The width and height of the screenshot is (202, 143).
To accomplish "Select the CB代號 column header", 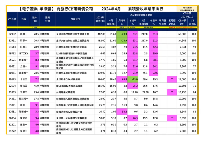I will 12,19.
